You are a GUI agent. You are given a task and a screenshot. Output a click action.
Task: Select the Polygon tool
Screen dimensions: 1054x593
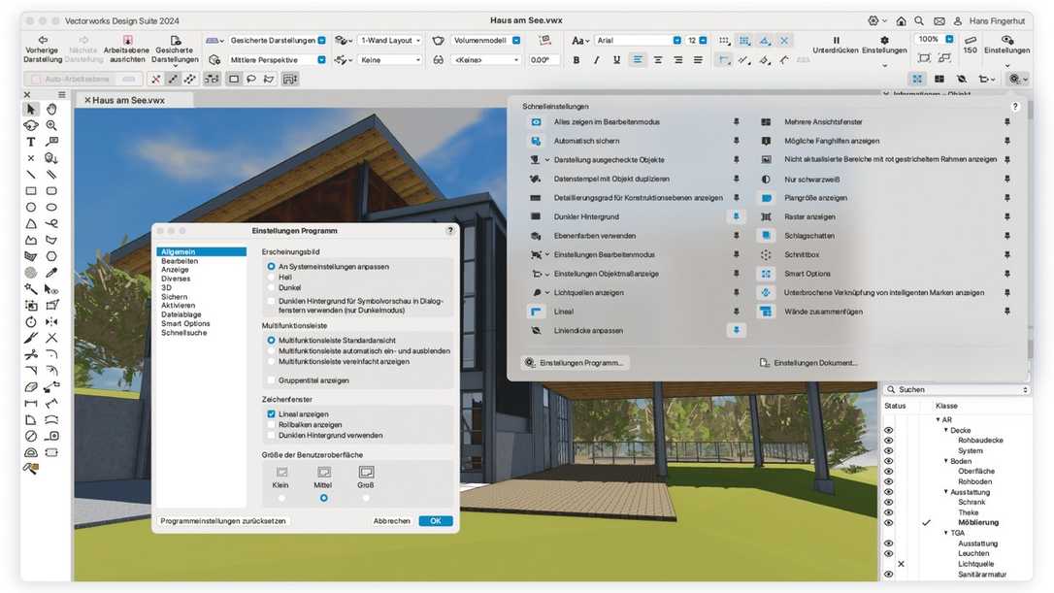coord(30,238)
